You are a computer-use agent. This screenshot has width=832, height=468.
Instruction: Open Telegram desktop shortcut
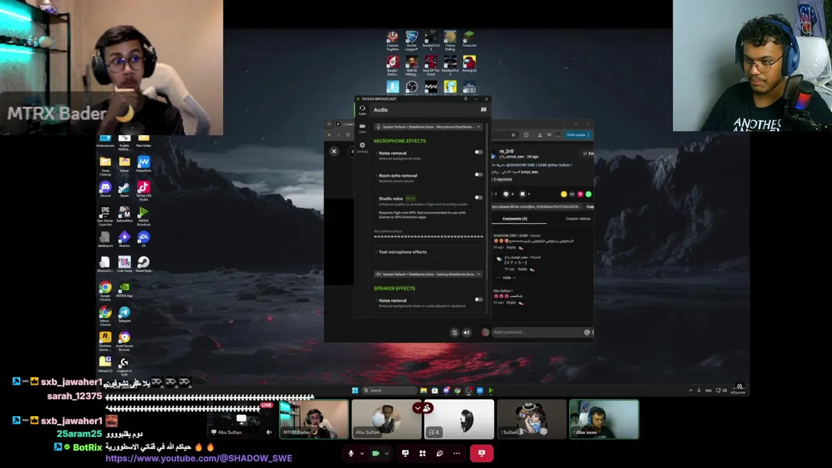(x=124, y=315)
